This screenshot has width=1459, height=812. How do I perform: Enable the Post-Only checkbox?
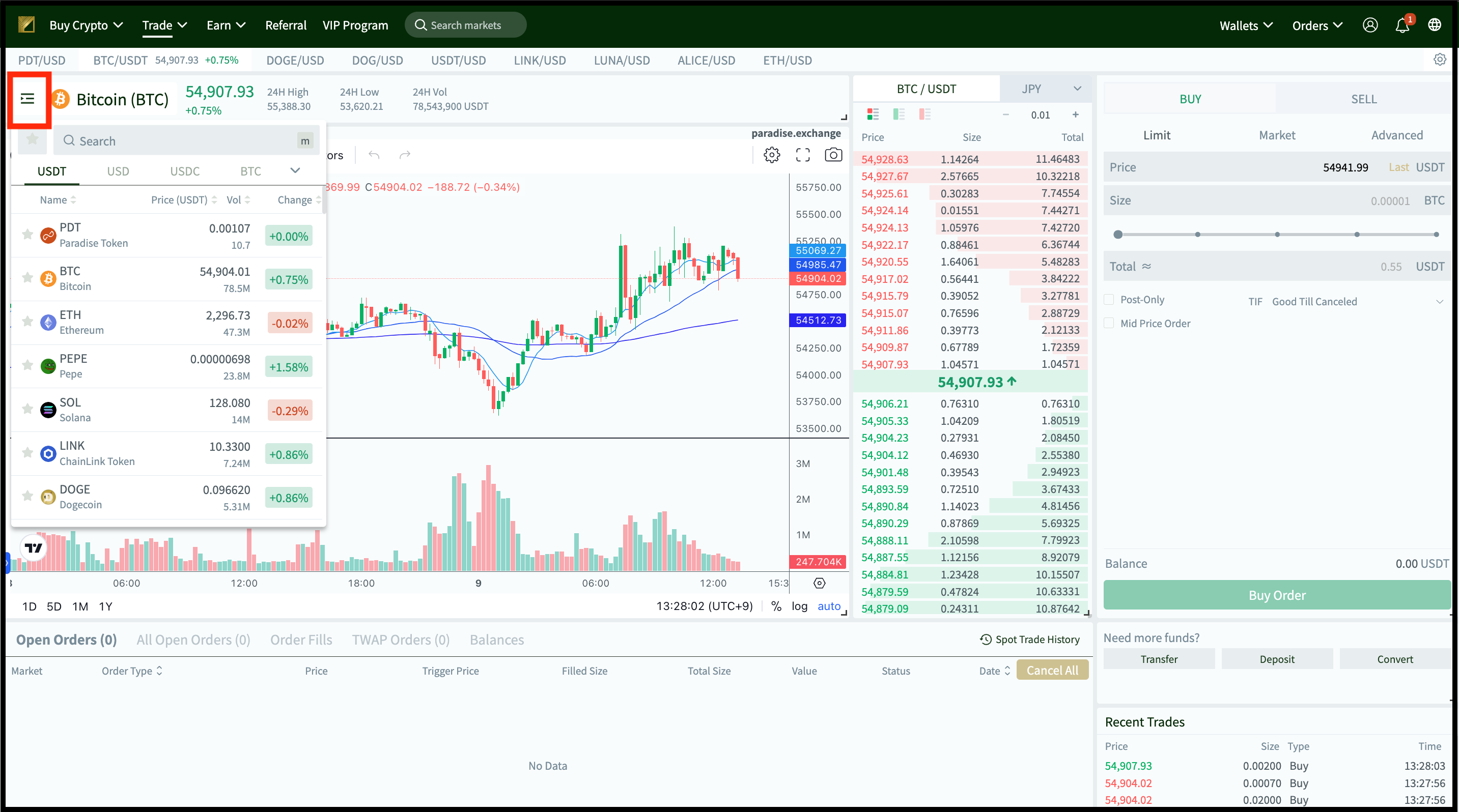tap(1109, 300)
